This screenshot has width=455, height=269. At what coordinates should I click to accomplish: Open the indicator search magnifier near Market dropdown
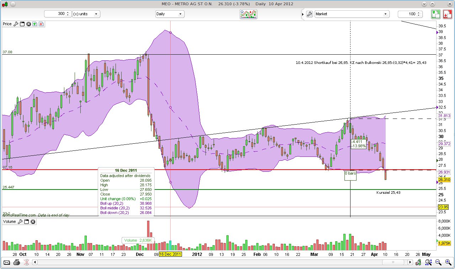(309, 14)
